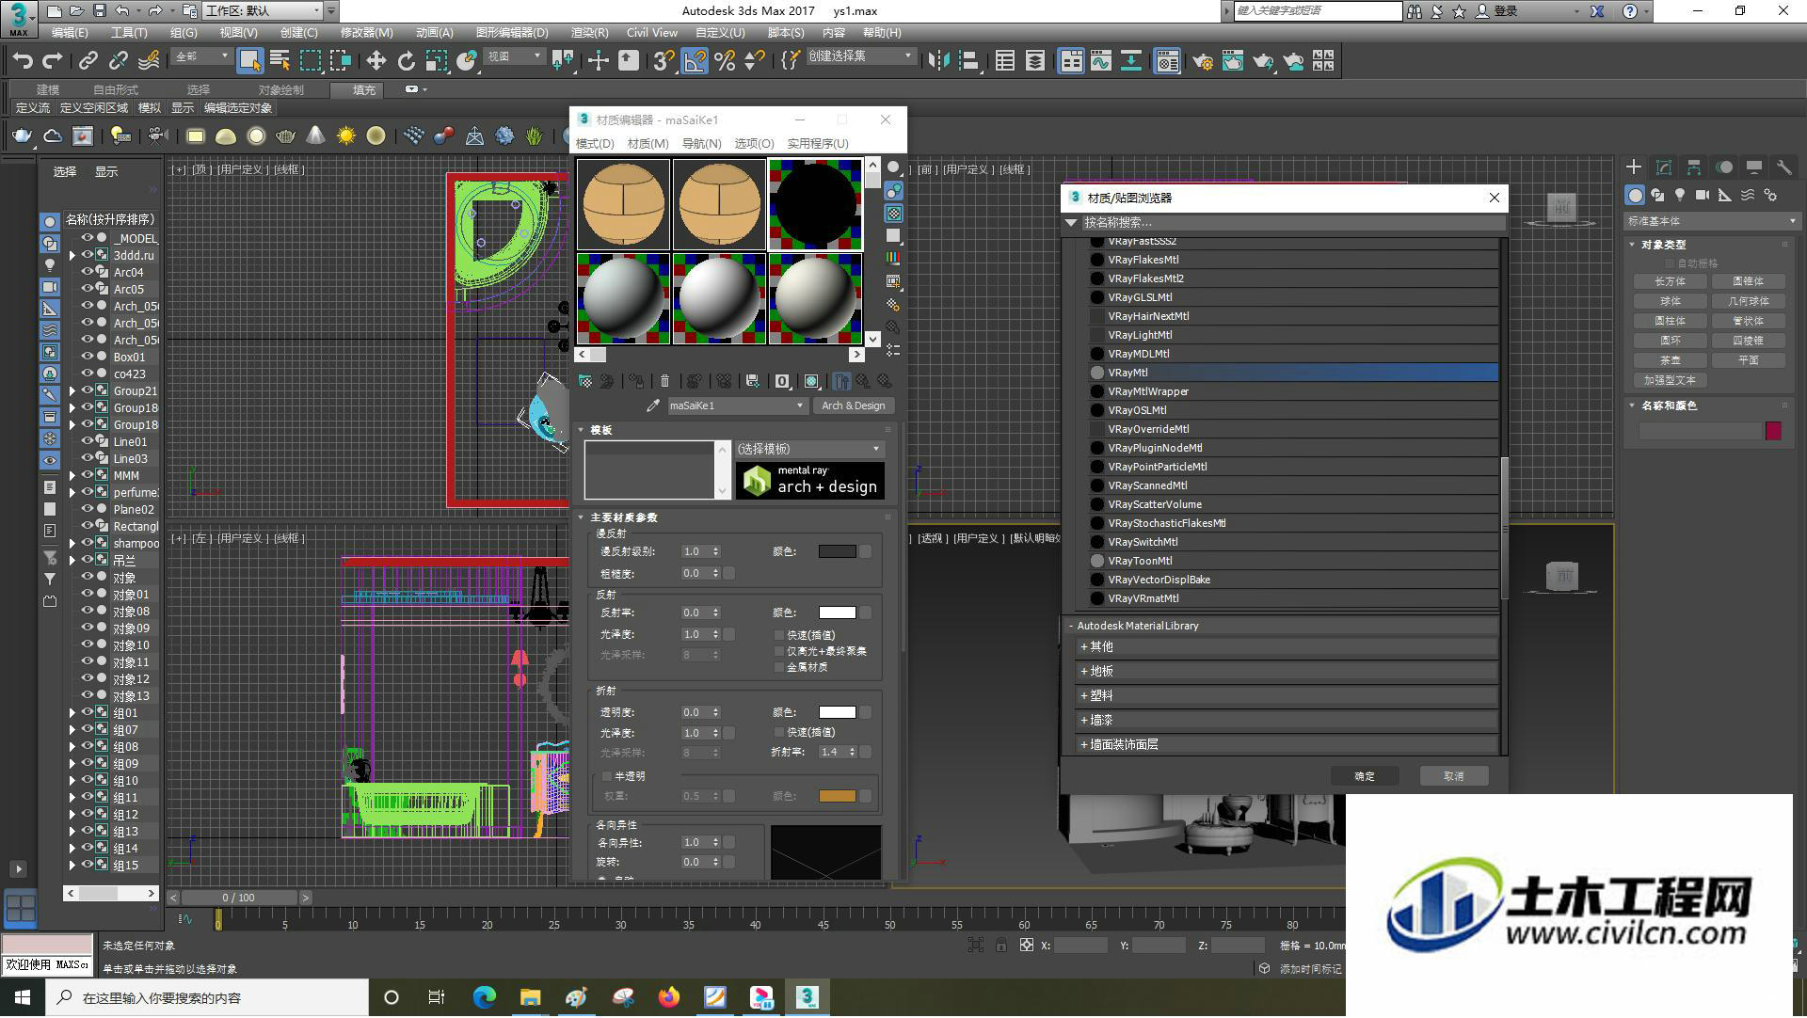
Task: Select the Cameras category icon in Create panel
Action: [1703, 195]
